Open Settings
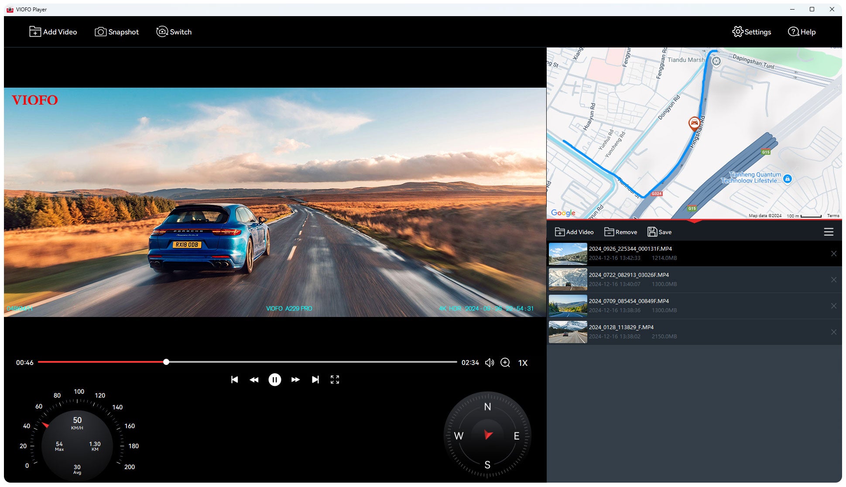This screenshot has height=487, width=846. tap(751, 32)
